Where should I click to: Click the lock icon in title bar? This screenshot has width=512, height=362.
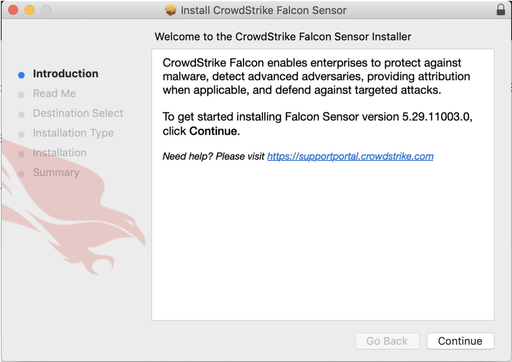[x=501, y=10]
